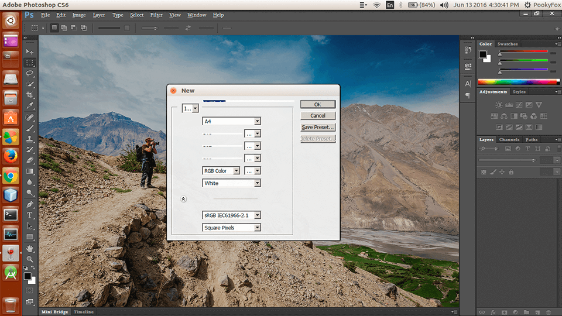Switch to the Channels tab

(x=509, y=140)
